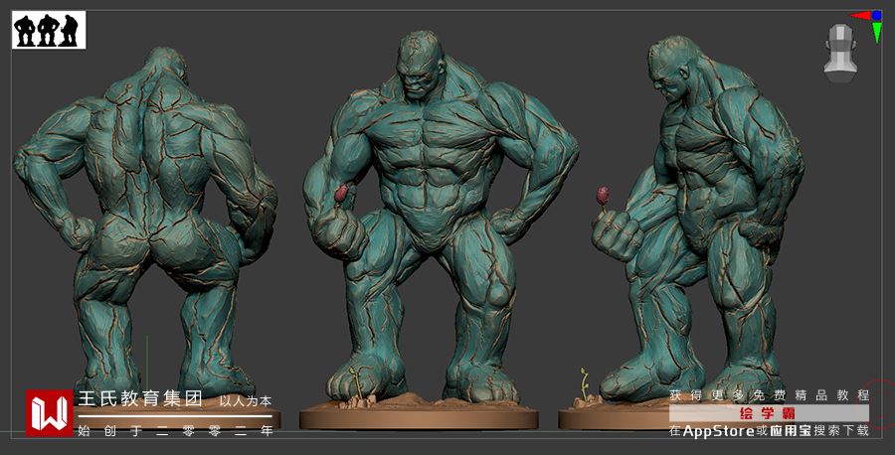Click the red X-axis cone on the gizmo
895x455 pixels.
[x=860, y=15]
